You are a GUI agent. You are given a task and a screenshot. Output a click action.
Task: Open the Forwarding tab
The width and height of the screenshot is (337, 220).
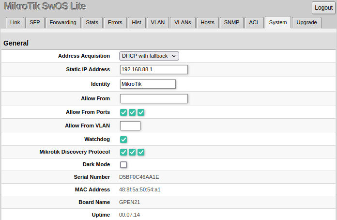tap(63, 23)
